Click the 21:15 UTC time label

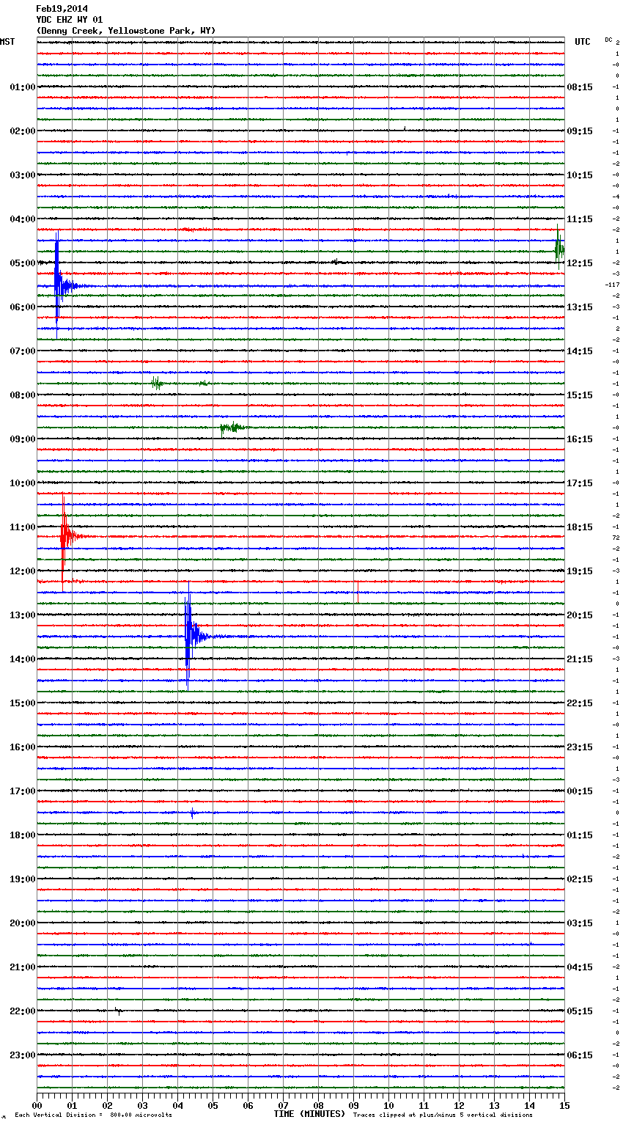pos(580,659)
